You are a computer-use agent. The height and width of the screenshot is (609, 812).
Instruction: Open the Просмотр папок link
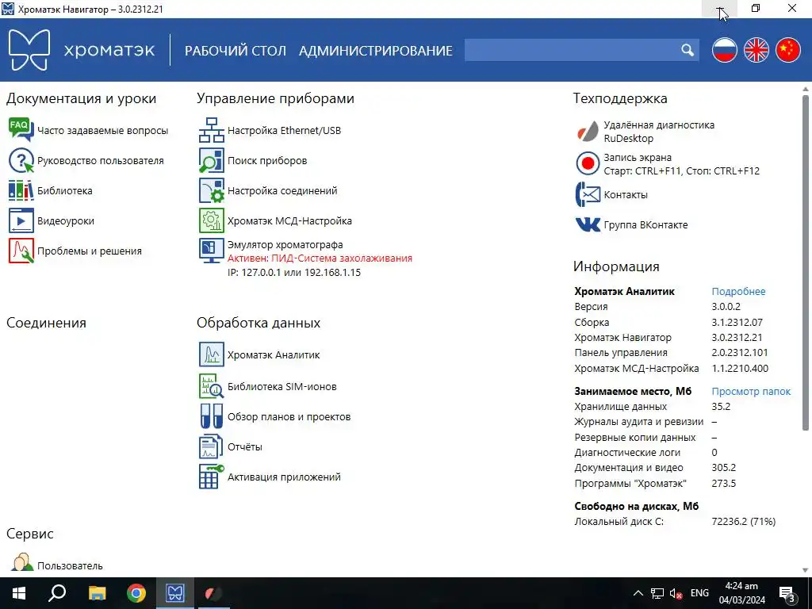click(751, 392)
